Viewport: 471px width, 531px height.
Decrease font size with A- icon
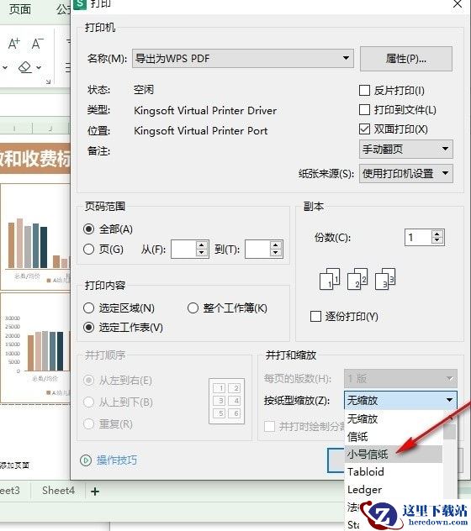pos(37,44)
